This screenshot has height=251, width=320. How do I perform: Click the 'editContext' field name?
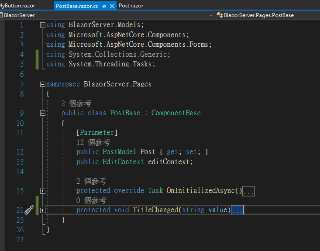[x=169, y=162]
